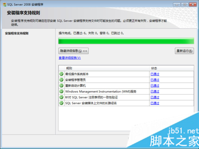
Task: Select 针对 SQL Server 注册表项的一致性验证 rule text
Action: point(92,97)
